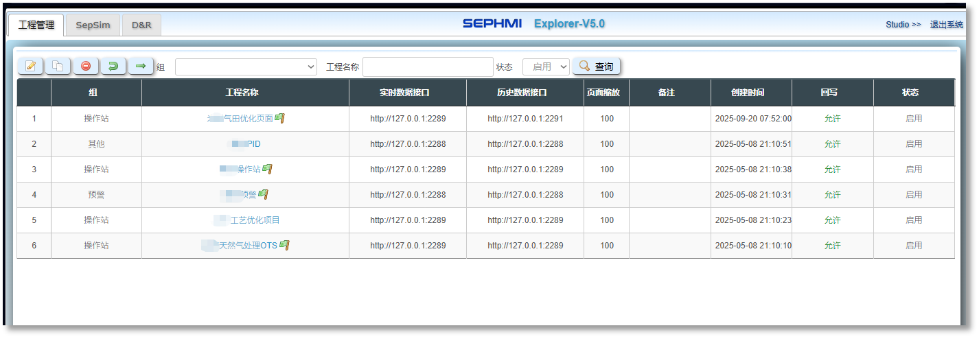The image size is (979, 339).
Task: Click the green curved return arrow icon
Action: click(x=113, y=66)
